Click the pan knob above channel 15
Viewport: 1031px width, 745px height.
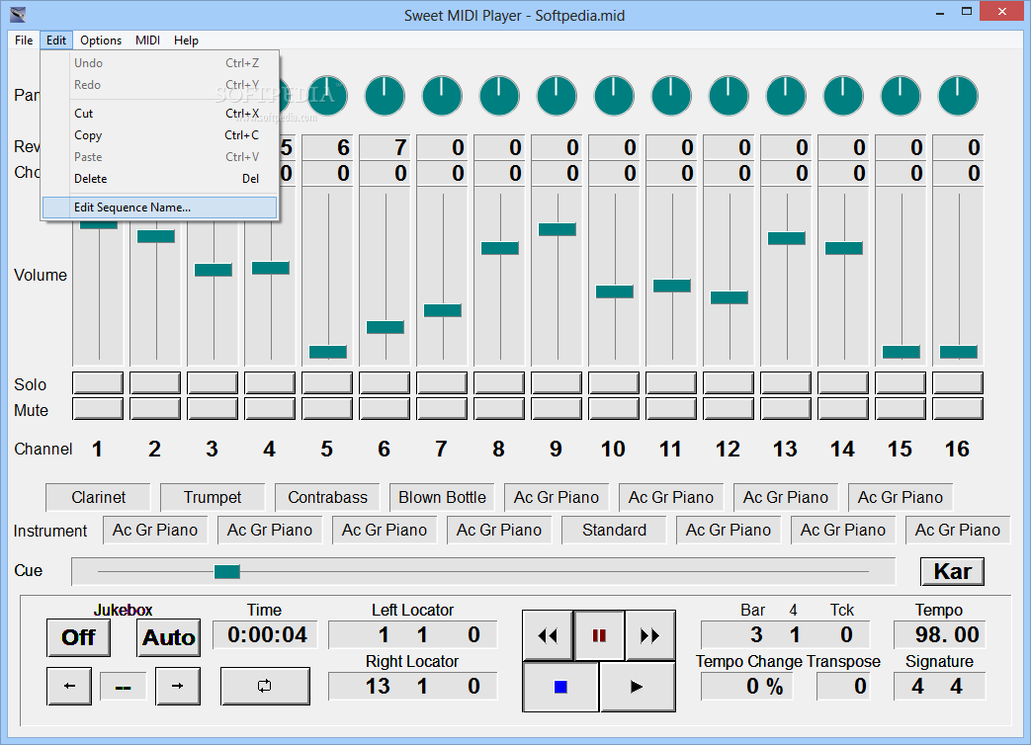pos(901,96)
